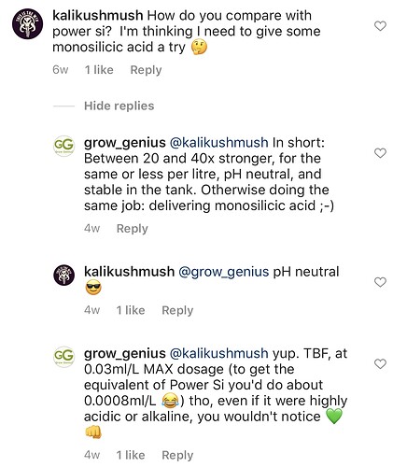Open the GG avatar on the "In short" reply
This screenshot has width=407, height=467.
[x=63, y=146]
